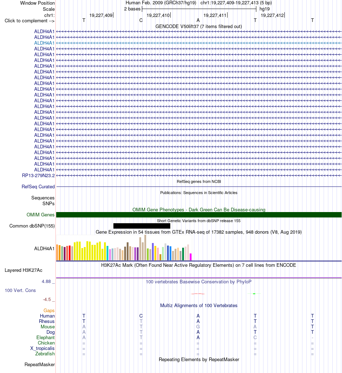342x373 pixels.
Task: Click the 'Dog' alignment row label
Action: tap(50, 332)
